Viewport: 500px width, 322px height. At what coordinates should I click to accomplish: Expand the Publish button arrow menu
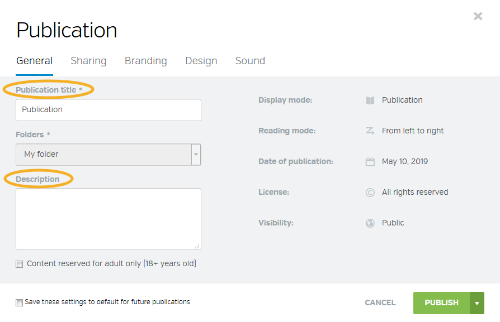[477, 303]
